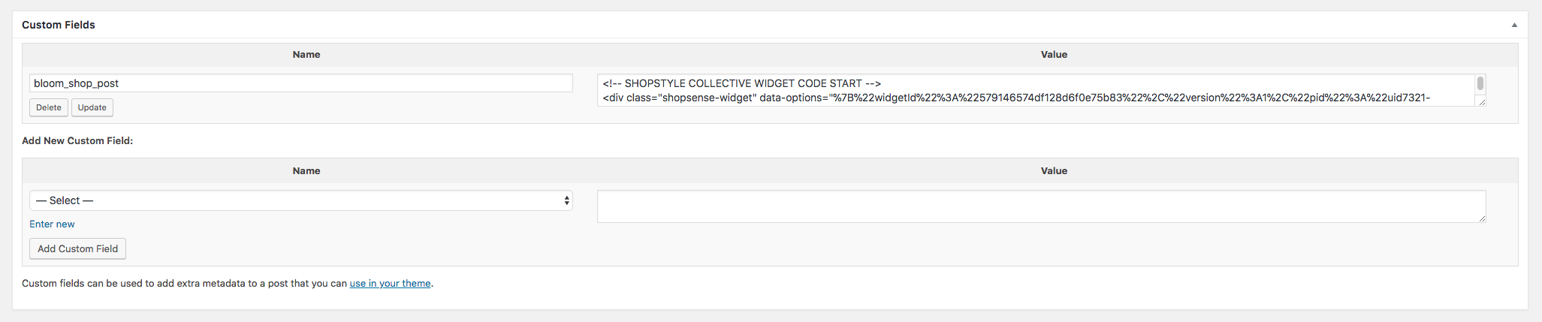Open the use in your theme link
Viewport: 1542px width, 322px height.
(390, 283)
